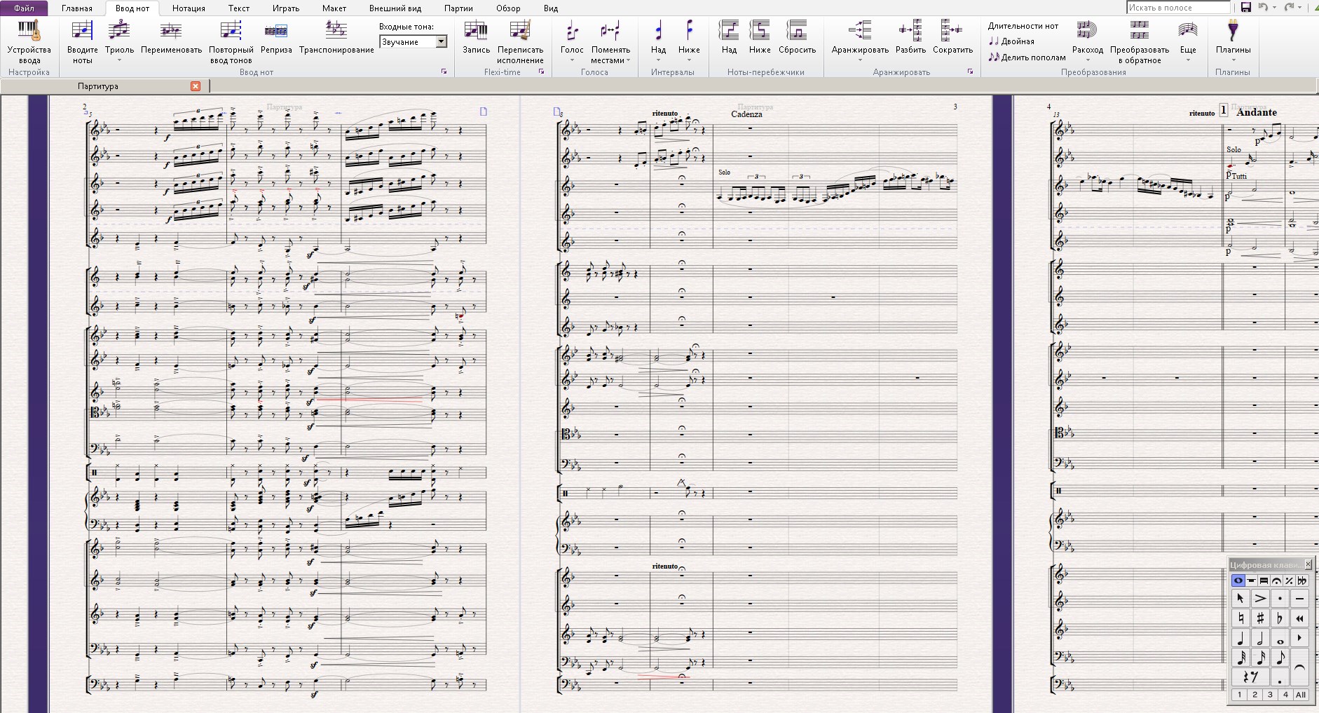Select the eighth note on the keypad
The height and width of the screenshot is (713, 1319).
1280,658
